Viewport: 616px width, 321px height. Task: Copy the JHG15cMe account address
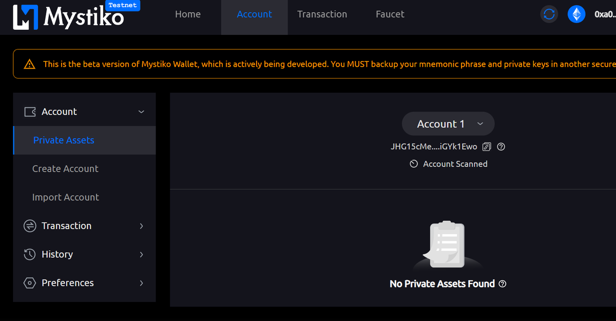[x=487, y=147]
